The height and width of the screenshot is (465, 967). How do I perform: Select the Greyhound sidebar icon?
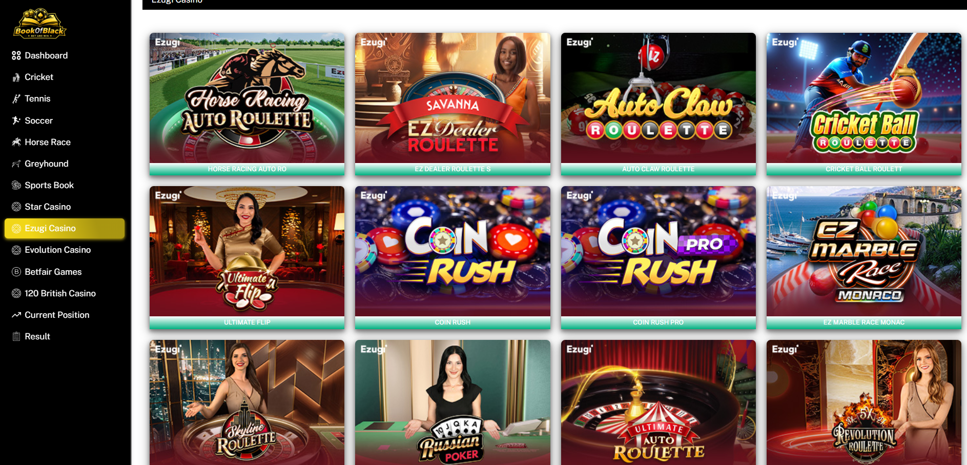[x=16, y=164]
